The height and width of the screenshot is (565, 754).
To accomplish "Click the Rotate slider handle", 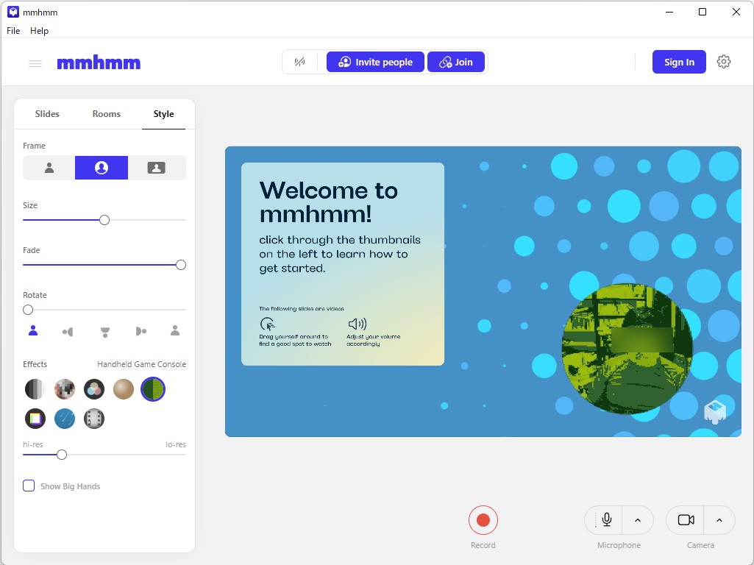I will tap(28, 310).
